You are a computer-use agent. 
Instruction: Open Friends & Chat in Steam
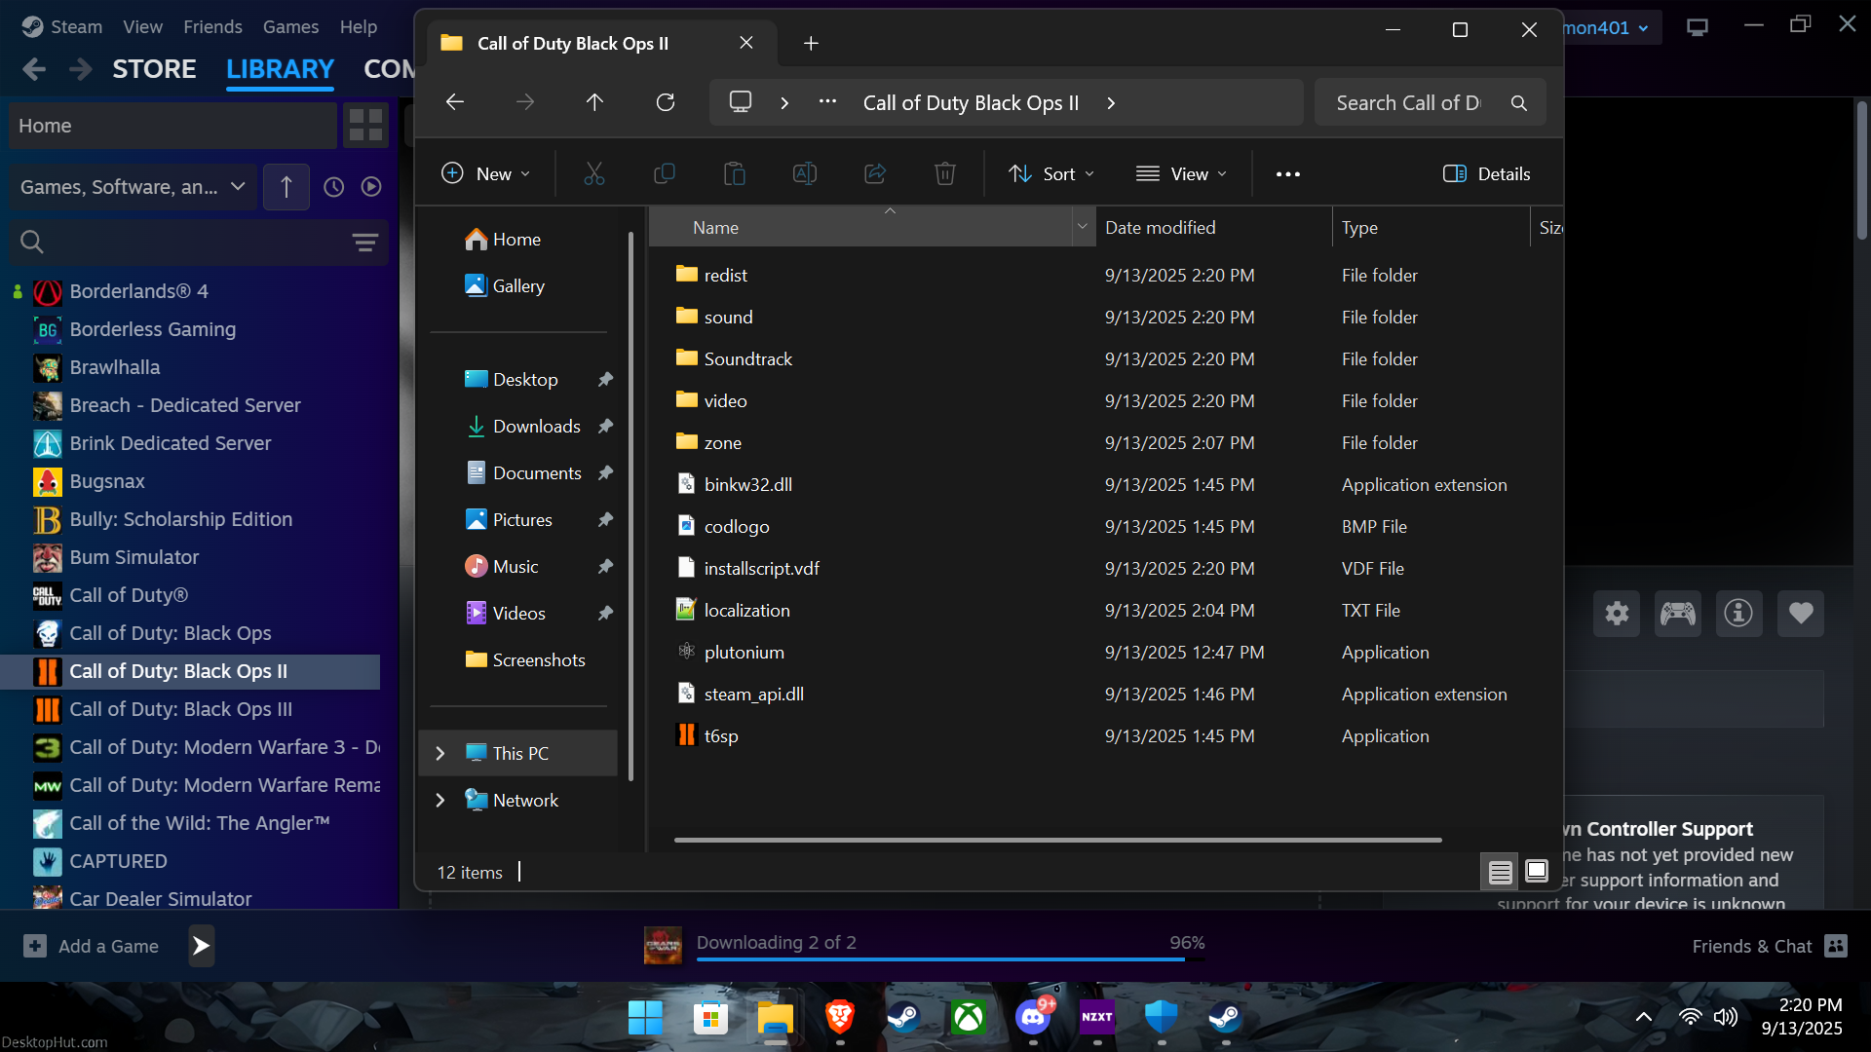coord(1770,947)
